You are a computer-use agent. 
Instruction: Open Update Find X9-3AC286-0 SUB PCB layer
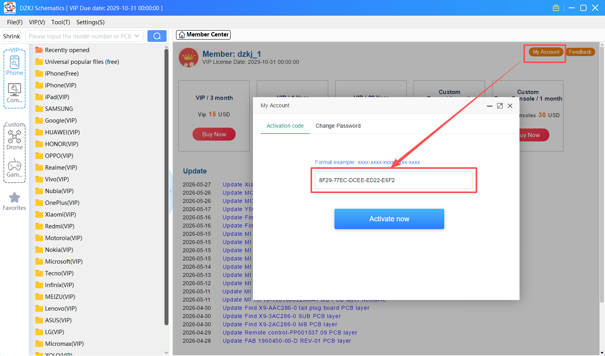282,316
